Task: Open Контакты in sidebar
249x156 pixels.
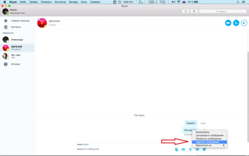Action: point(17,27)
